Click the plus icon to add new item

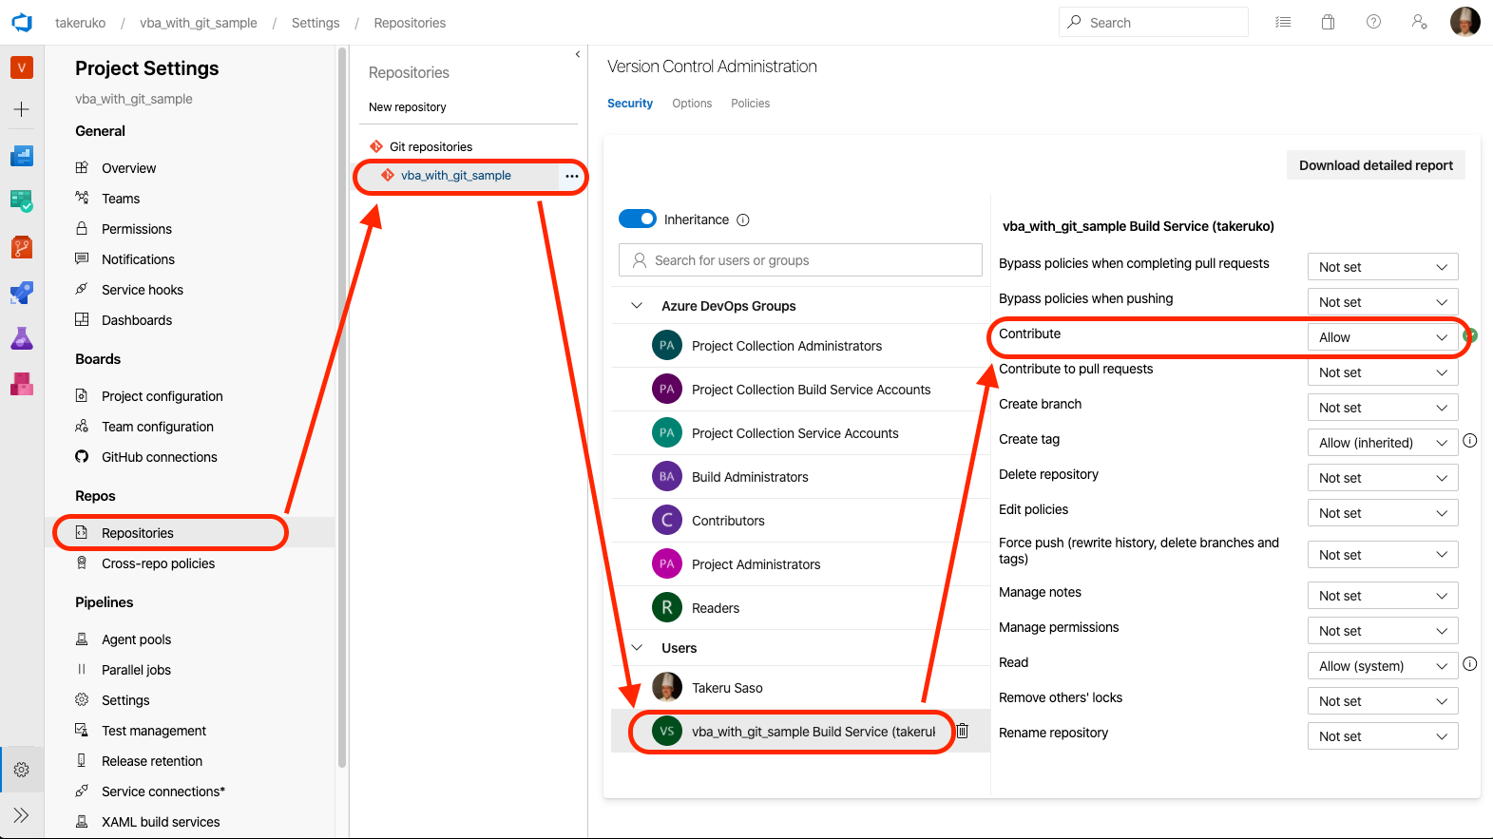coord(22,109)
